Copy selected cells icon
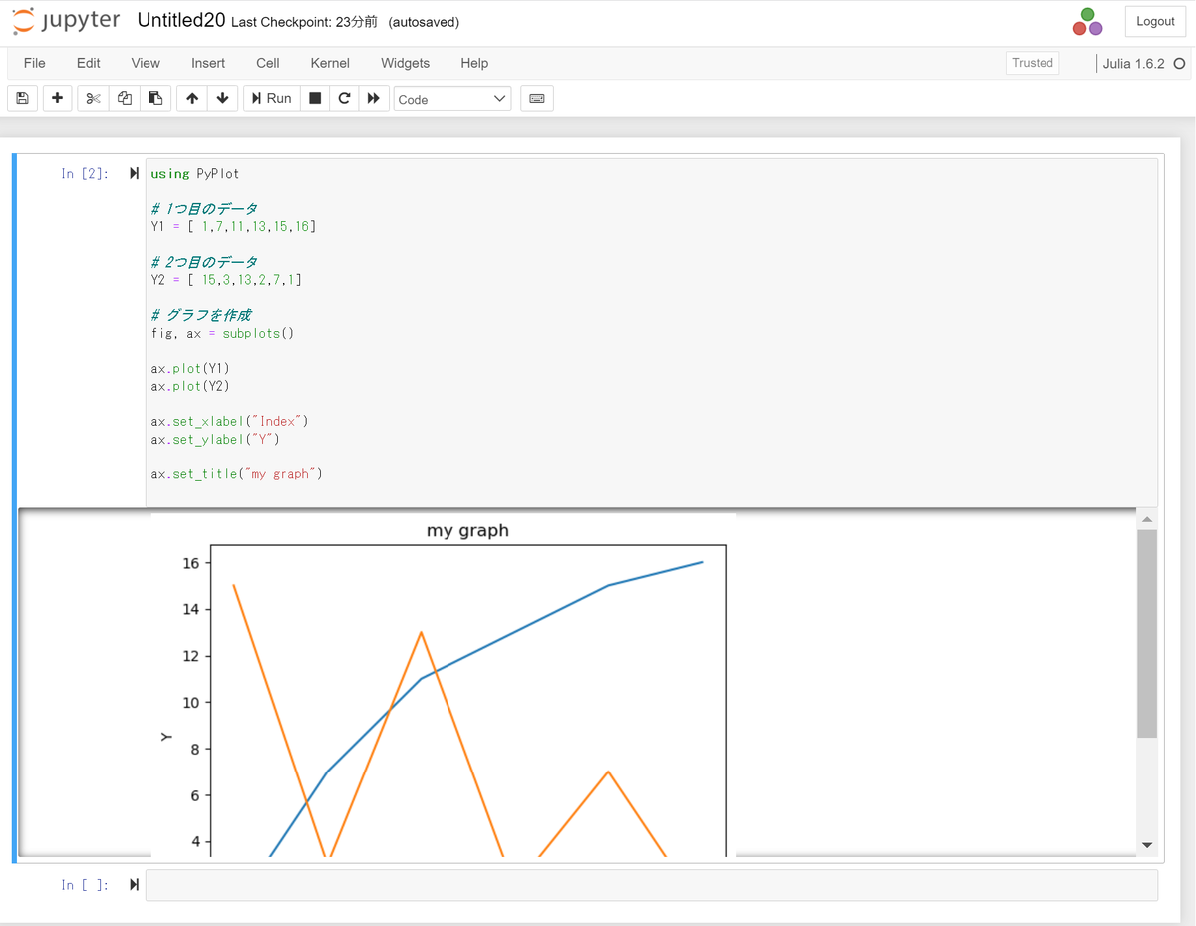The height and width of the screenshot is (926, 1196). pyautogui.click(x=124, y=98)
